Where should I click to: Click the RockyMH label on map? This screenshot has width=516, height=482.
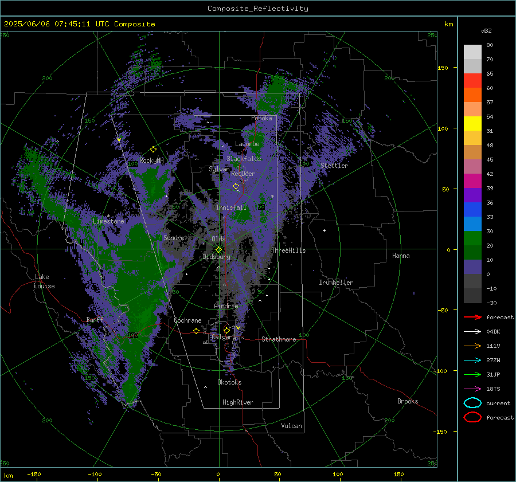[x=151, y=160]
